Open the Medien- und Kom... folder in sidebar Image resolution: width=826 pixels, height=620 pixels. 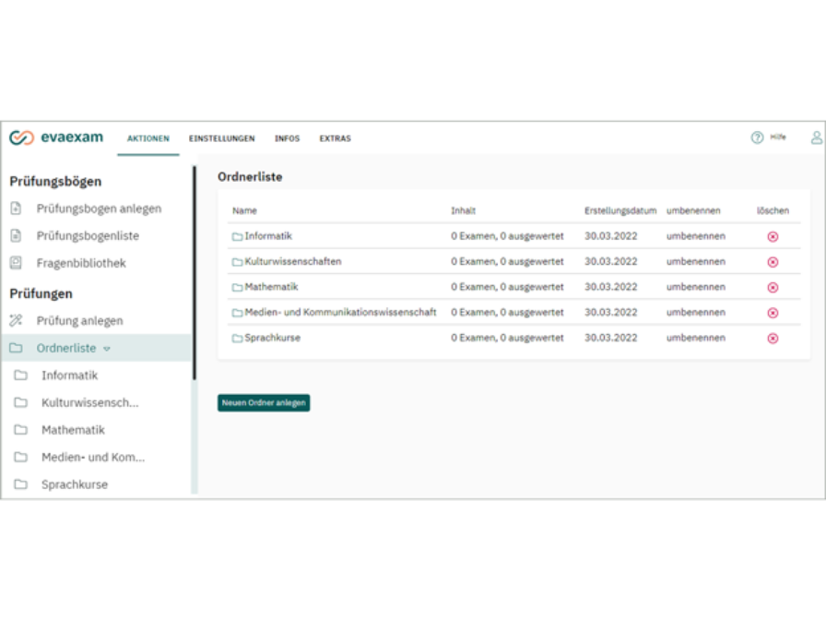(x=92, y=457)
